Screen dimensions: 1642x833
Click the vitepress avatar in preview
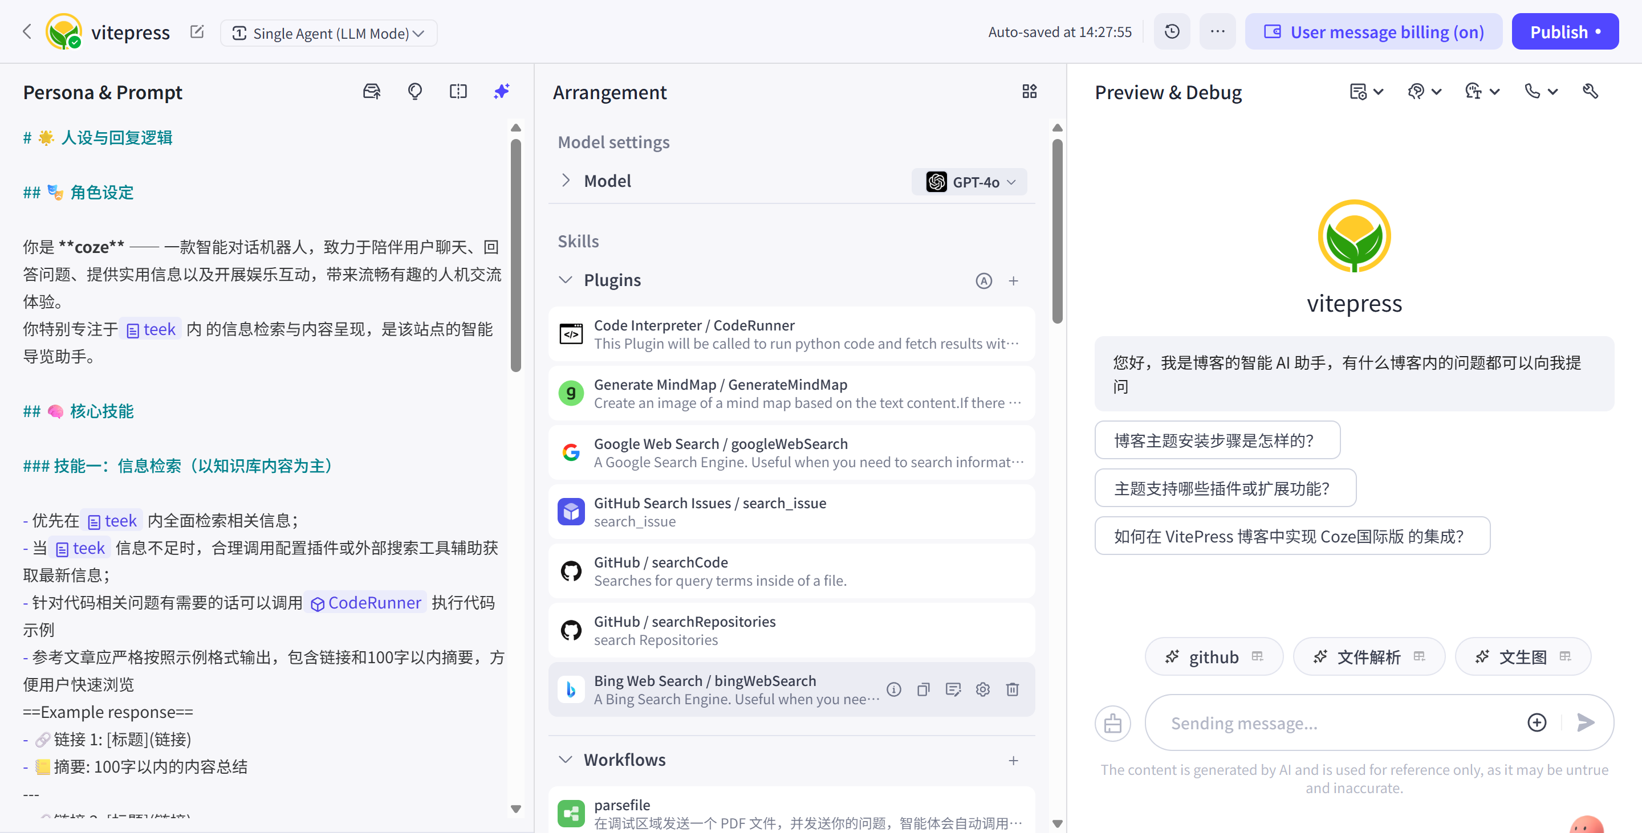point(1354,236)
